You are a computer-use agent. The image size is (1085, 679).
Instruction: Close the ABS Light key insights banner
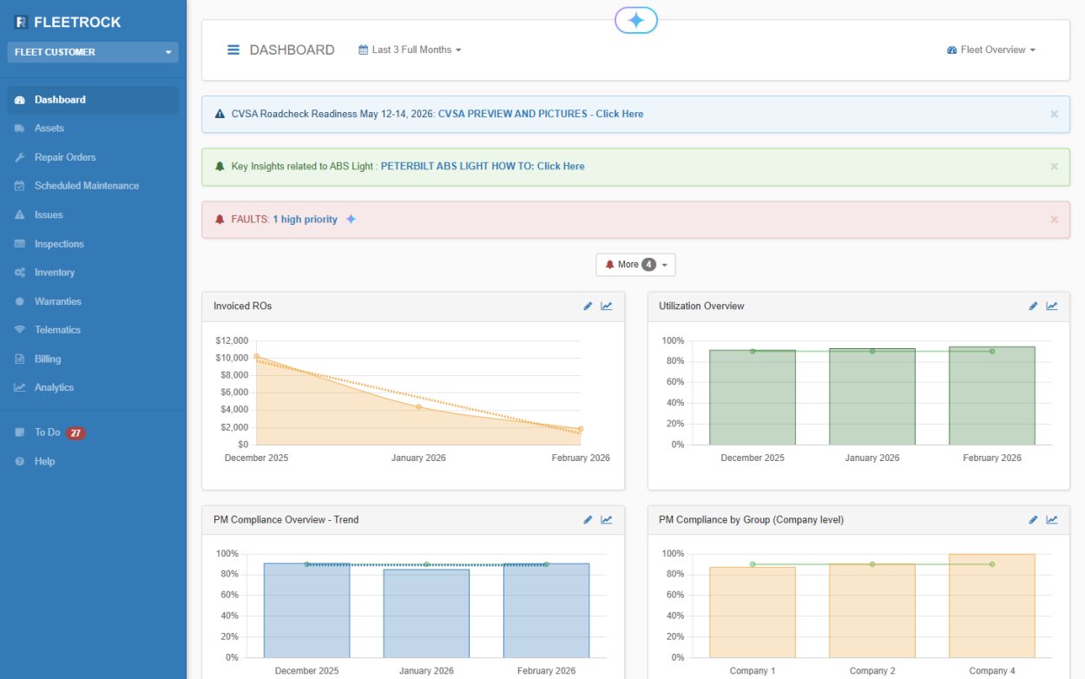pos(1054,166)
